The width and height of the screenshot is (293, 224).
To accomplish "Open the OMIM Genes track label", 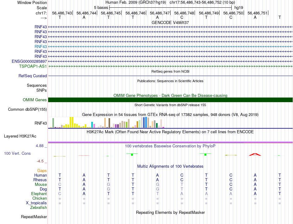I will (x=35, y=100).
